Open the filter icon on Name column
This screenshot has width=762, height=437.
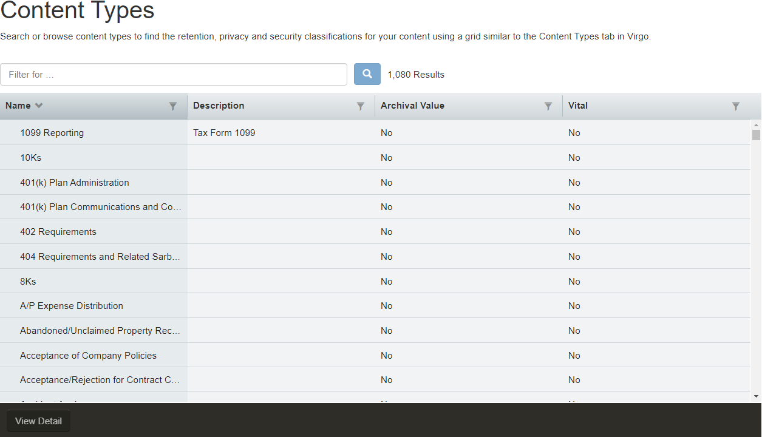tap(174, 106)
